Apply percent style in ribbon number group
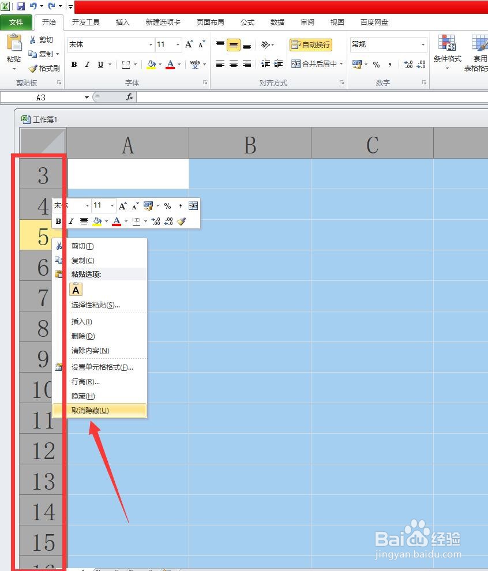 point(376,65)
